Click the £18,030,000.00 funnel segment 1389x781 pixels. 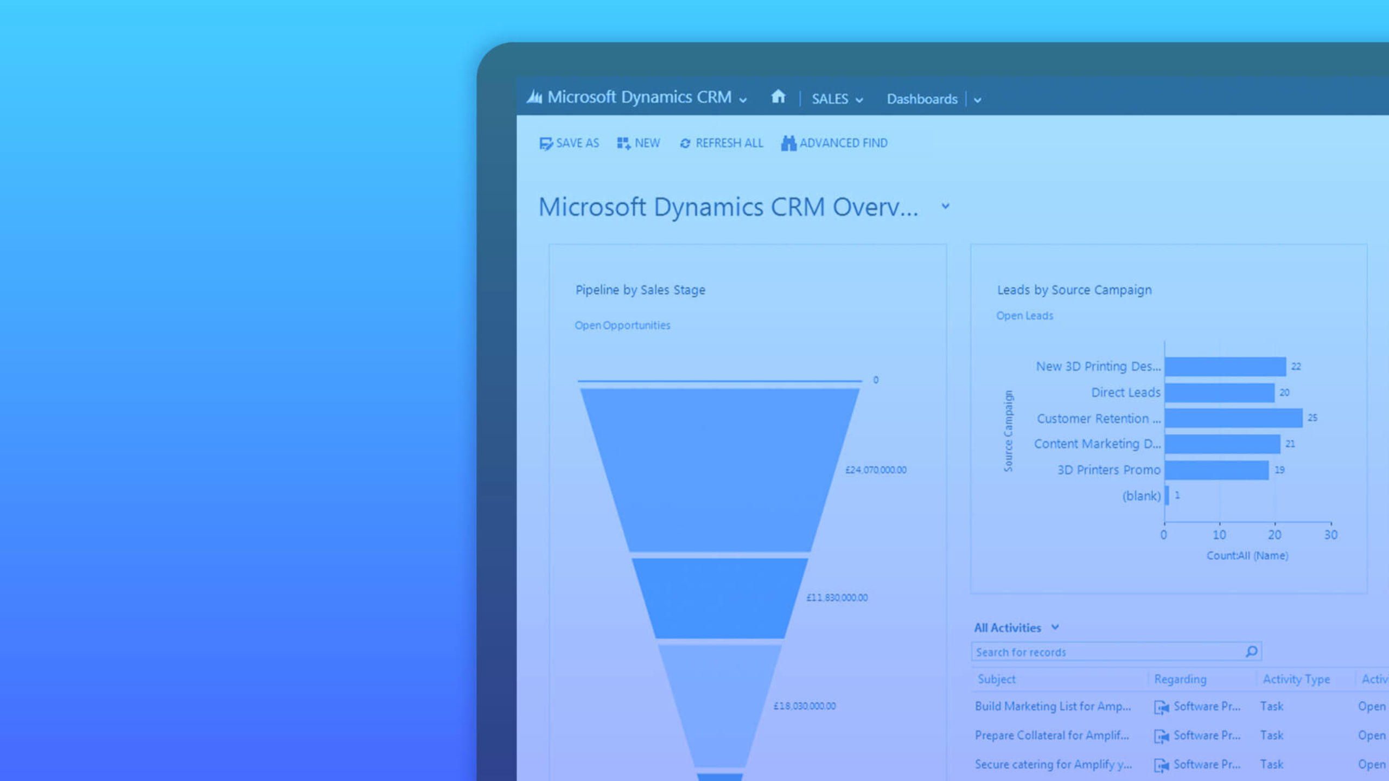pos(720,705)
